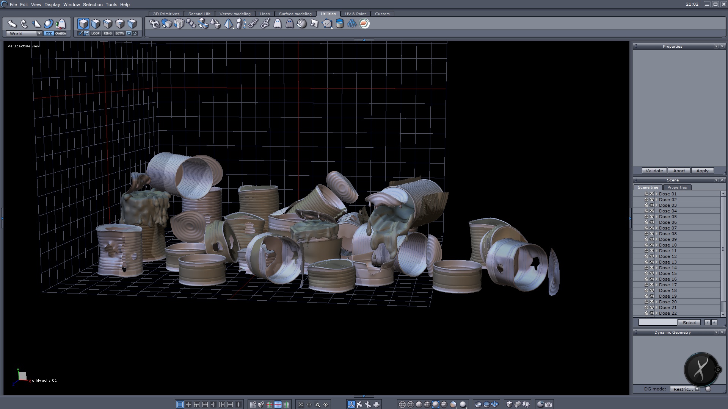
Task: Expand the Dose 01 tree node
Action: 656,194
